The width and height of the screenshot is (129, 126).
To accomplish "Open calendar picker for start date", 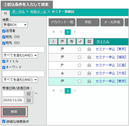I will 29,94.
